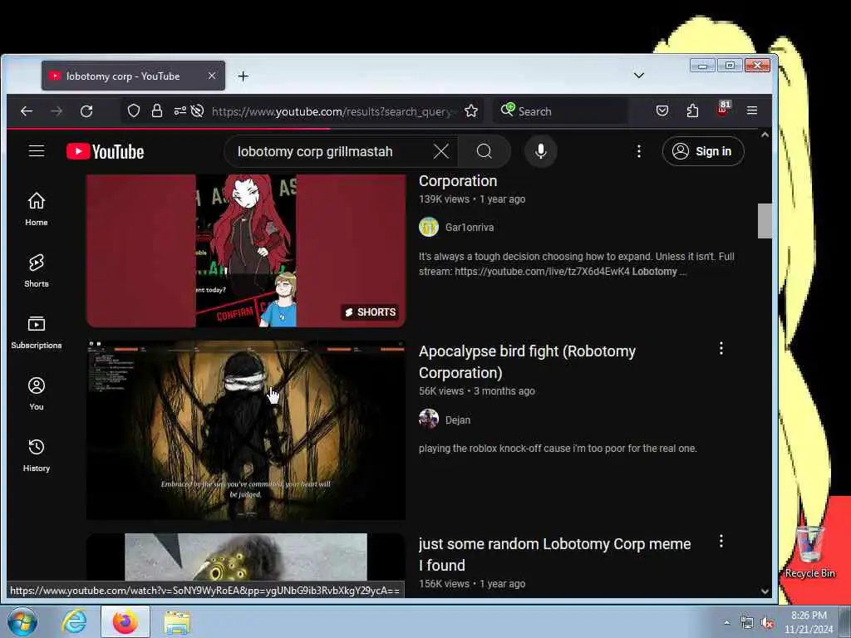
Task: Click Firefox icon in taskbar
Action: 125,621
